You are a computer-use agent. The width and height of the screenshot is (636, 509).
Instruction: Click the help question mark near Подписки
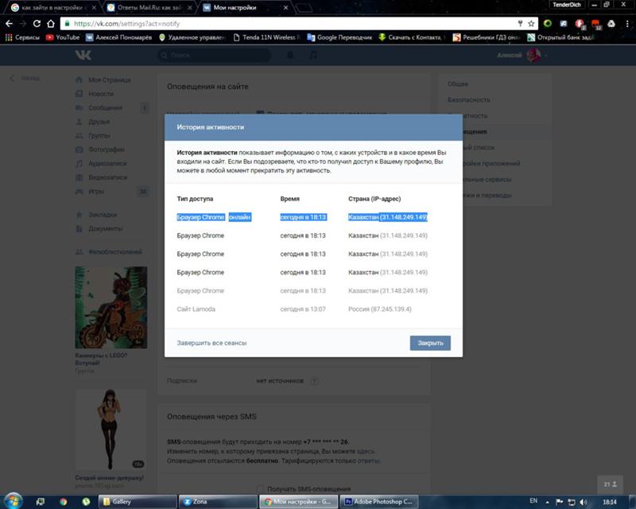[x=314, y=381]
